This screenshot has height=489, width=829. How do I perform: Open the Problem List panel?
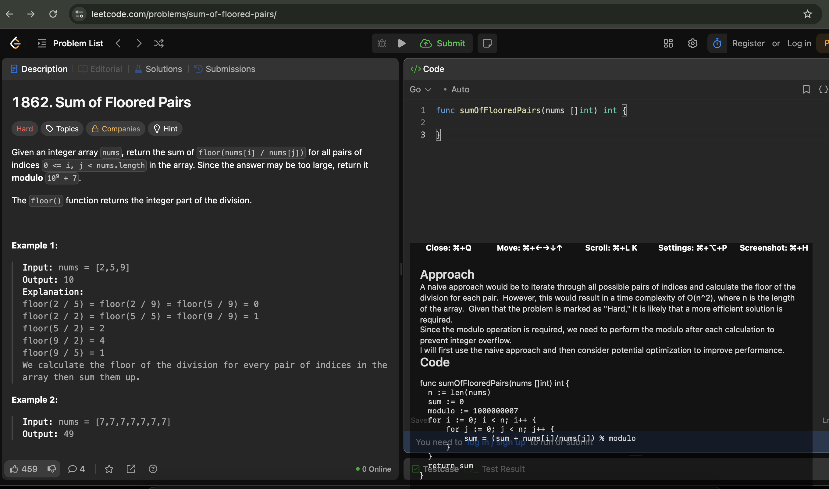(70, 43)
